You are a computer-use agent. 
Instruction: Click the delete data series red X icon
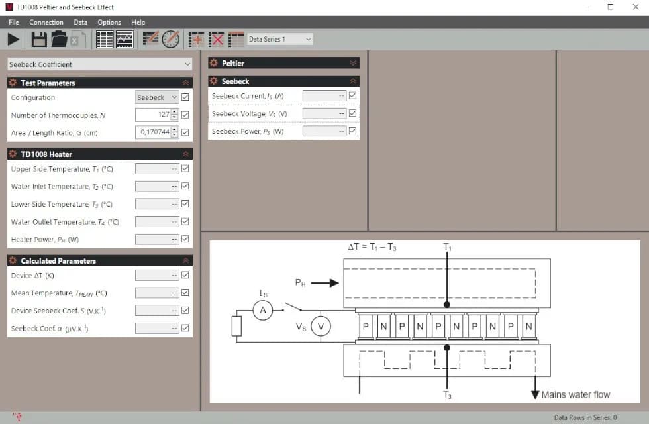click(216, 40)
